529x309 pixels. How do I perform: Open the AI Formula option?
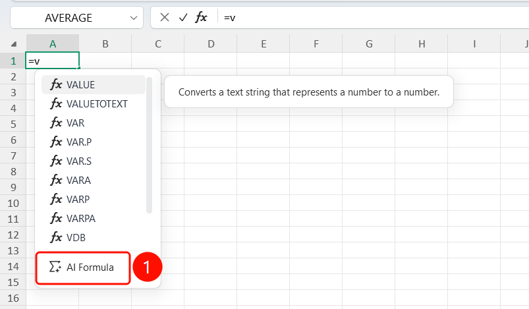coord(83,267)
